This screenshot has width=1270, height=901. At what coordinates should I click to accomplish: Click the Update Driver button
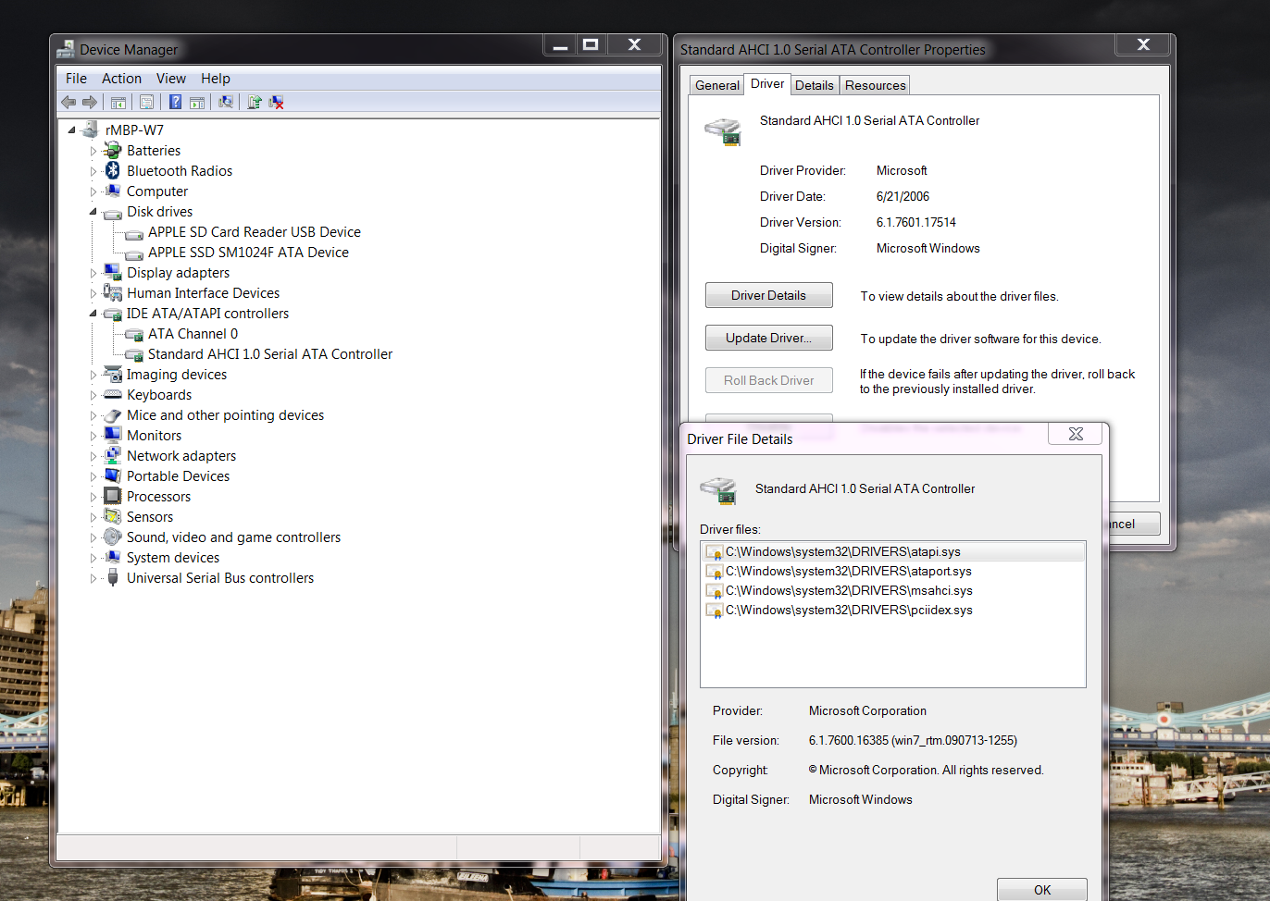768,338
